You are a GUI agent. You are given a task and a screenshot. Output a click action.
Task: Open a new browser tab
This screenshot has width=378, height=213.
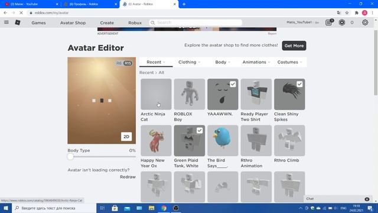[184, 4]
